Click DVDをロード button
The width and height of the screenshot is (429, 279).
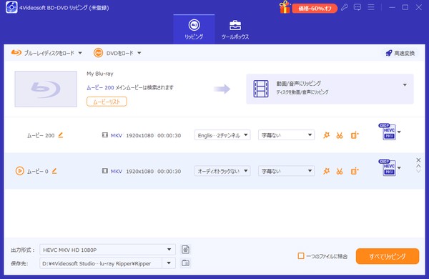pyautogui.click(x=114, y=53)
